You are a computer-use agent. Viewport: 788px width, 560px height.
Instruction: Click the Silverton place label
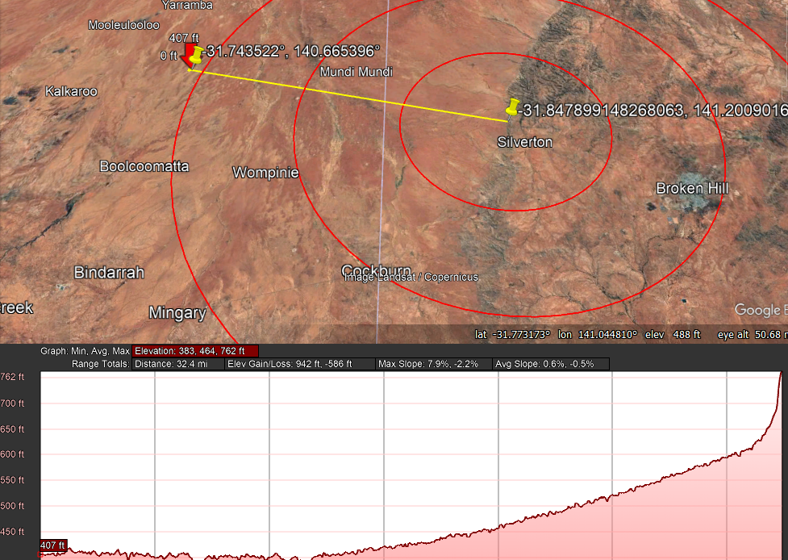coord(524,142)
